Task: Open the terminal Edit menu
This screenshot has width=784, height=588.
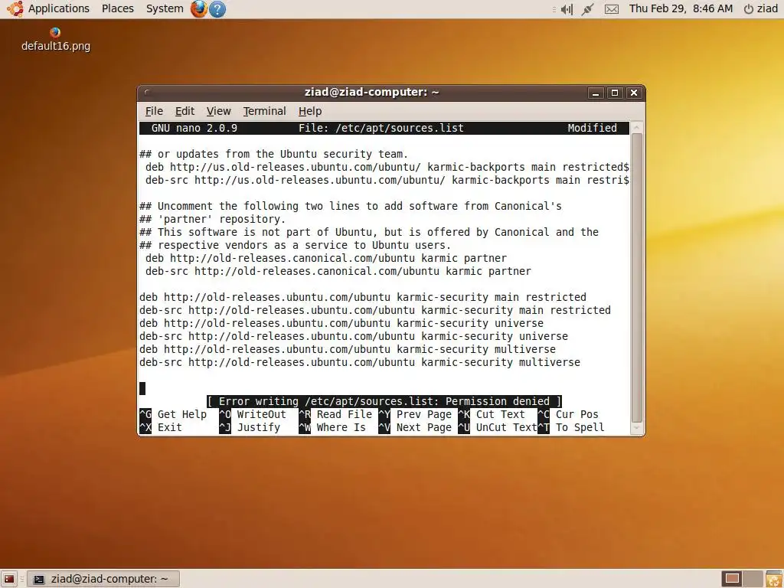Action: click(x=185, y=111)
